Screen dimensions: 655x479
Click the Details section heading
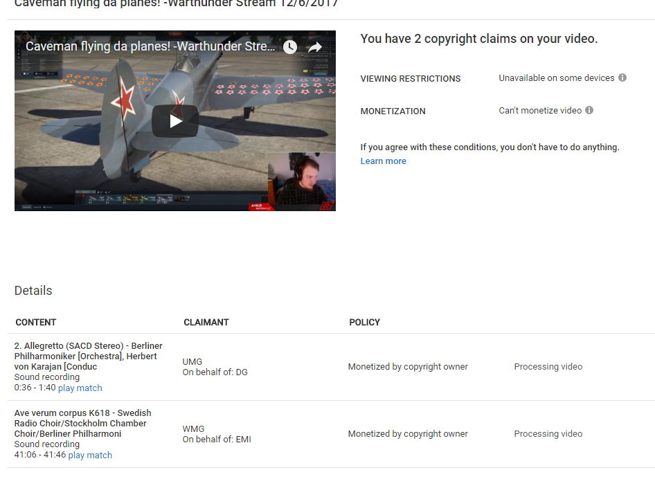pyautogui.click(x=33, y=291)
